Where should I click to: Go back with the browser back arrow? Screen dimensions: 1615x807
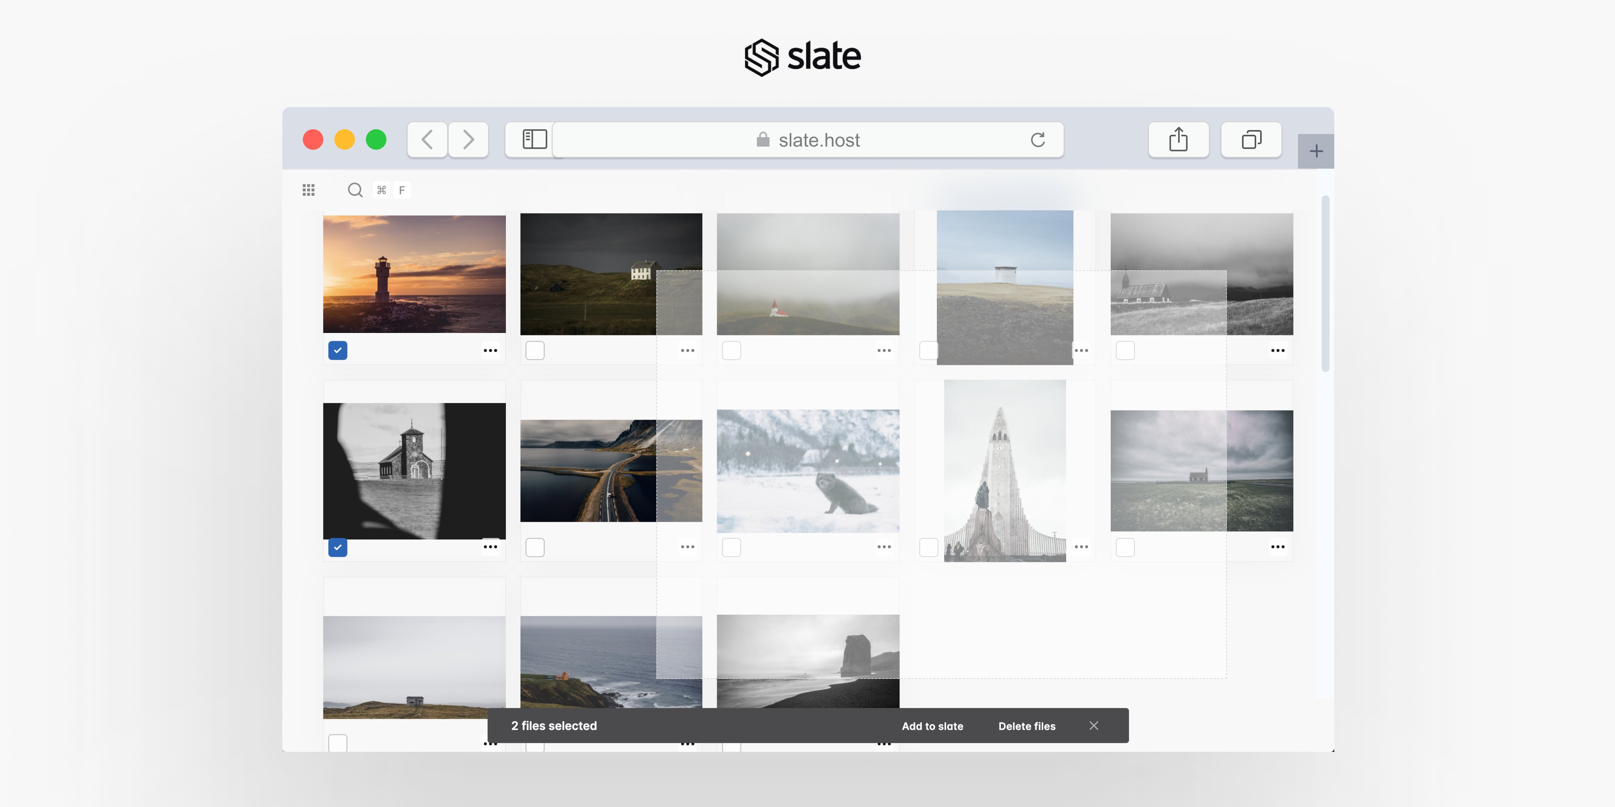click(x=427, y=139)
